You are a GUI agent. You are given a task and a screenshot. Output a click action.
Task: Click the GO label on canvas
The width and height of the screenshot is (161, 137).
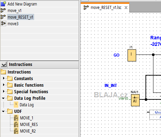click(x=117, y=55)
